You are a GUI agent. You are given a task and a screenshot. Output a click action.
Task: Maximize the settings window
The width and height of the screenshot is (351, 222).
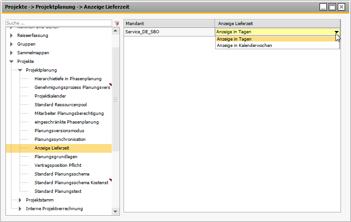[x=332, y=7]
